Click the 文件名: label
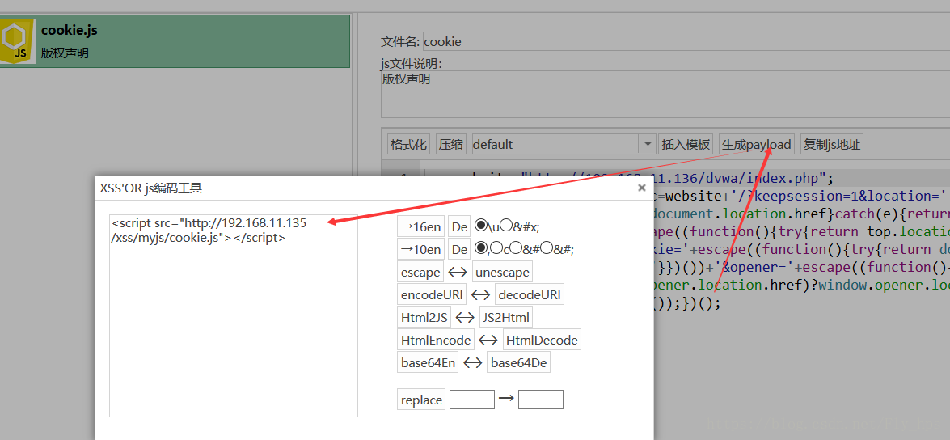This screenshot has width=950, height=440. point(400,42)
